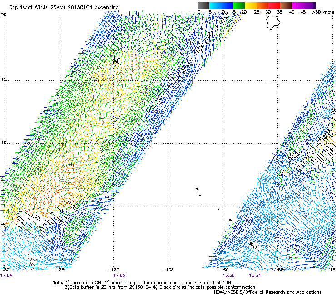
Task: Click the longitude label '-170'
Action: point(114,270)
